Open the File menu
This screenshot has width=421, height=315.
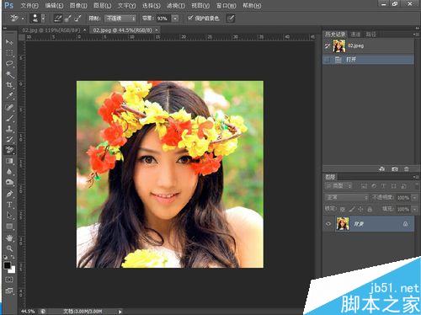pyautogui.click(x=29, y=5)
